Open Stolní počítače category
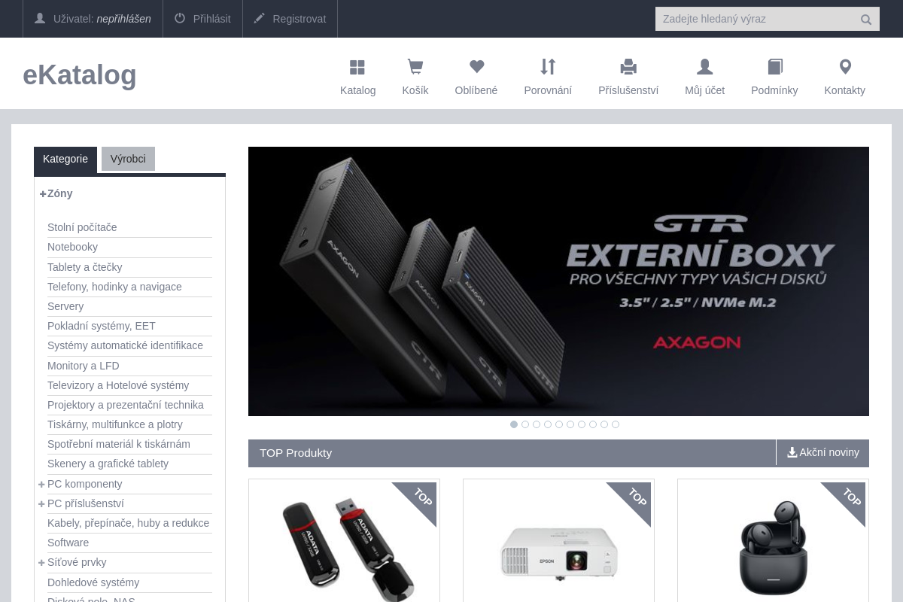903x602 pixels. click(x=82, y=227)
